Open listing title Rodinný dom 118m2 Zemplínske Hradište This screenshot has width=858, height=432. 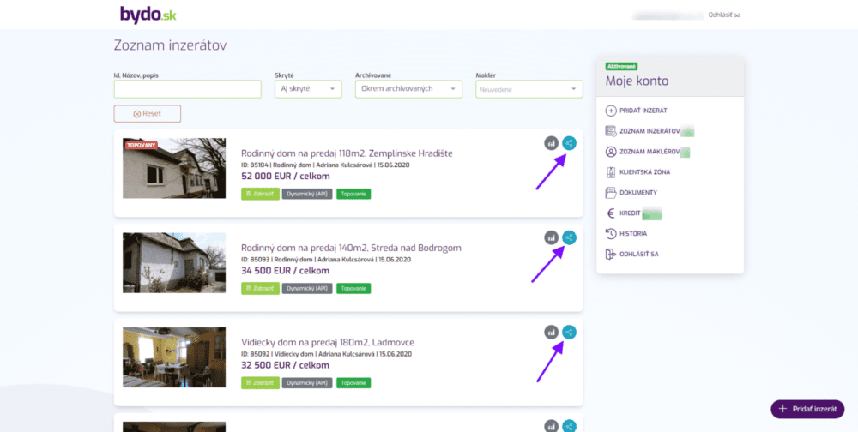pos(347,153)
